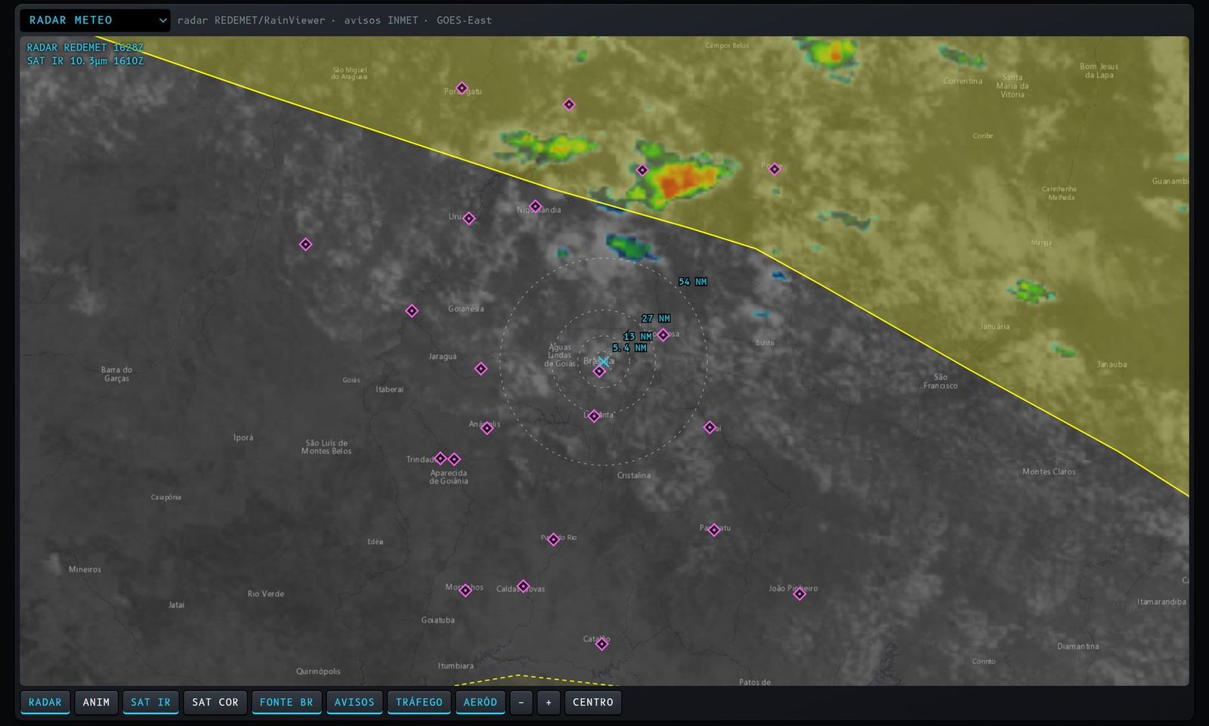This screenshot has width=1209, height=726.
Task: Click the RADAR REDEMET 1628Z timestamp
Action: pos(85,48)
